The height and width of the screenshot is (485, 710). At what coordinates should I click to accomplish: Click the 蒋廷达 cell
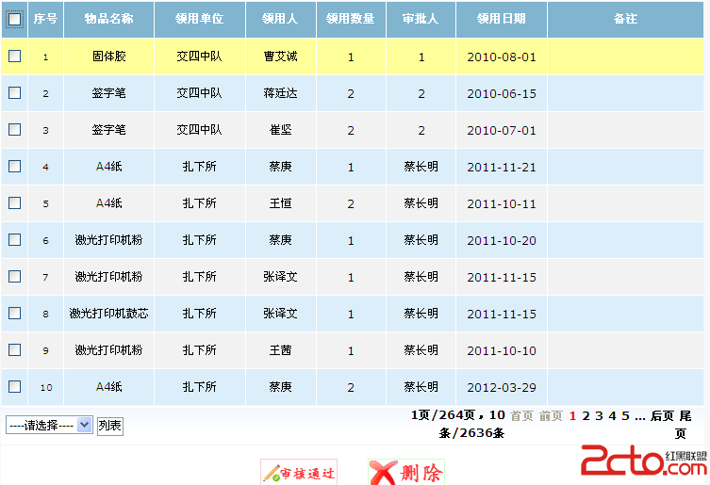pyautogui.click(x=281, y=93)
